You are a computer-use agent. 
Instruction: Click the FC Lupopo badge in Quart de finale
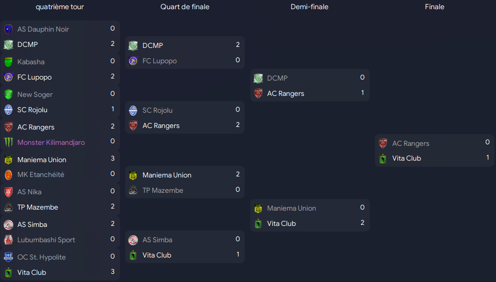[x=133, y=61]
